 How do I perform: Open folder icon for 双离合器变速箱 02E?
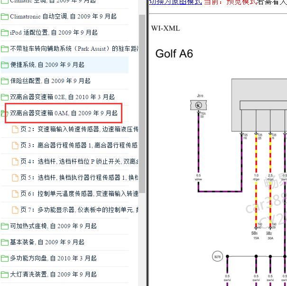point(5,97)
